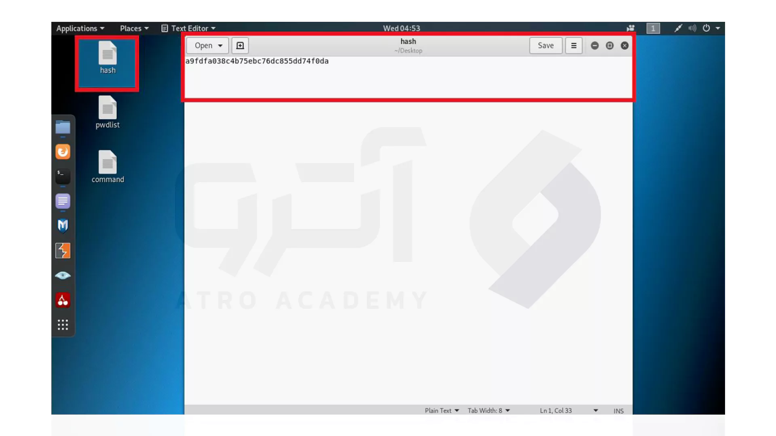
Task: Click the Insert mode indicator in status bar
Action: point(618,410)
